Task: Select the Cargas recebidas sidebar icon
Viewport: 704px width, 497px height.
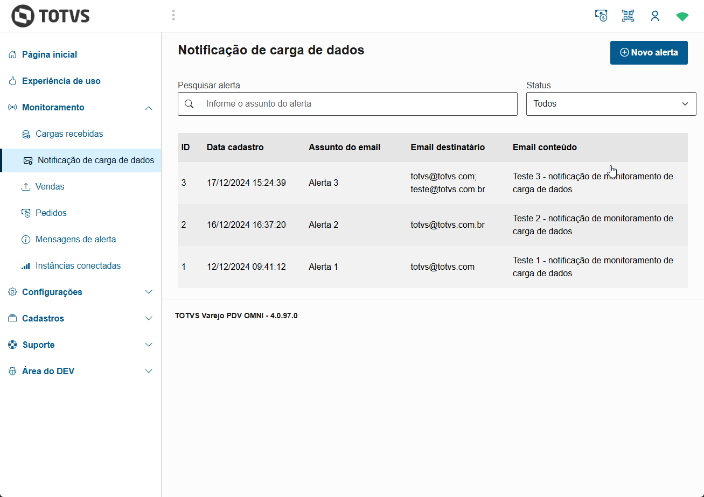Action: point(26,133)
